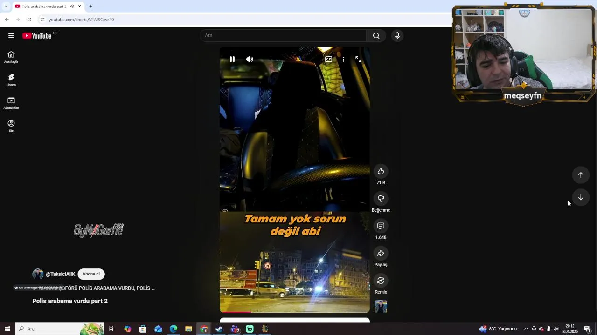Screen dimensions: 597x335
Task: View site info icon in the address bar
Action: (42, 20)
